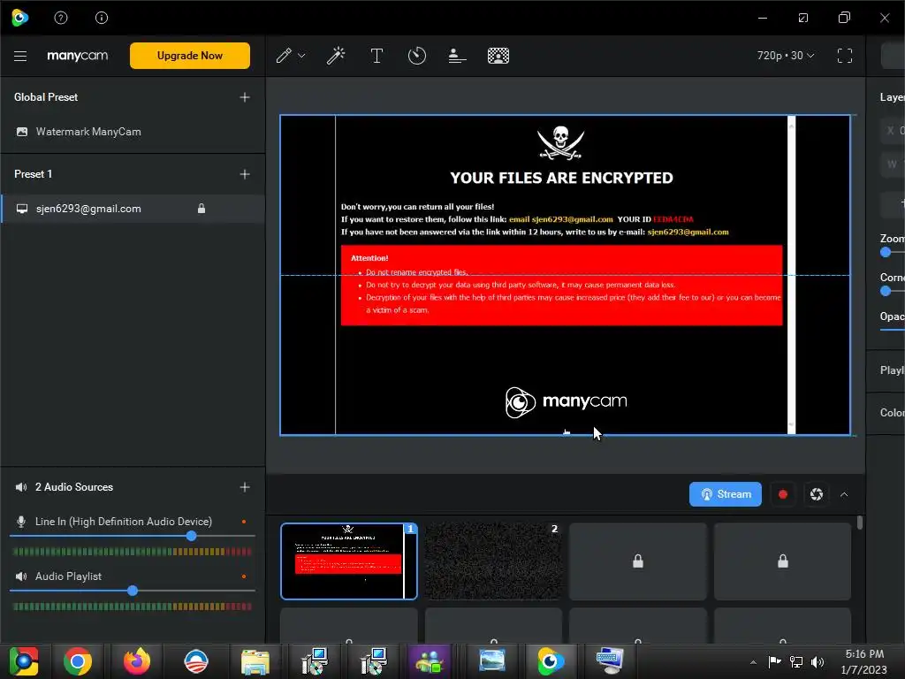Open the first taskbar colorful launcher icon
905x679 pixels.
tap(24, 661)
